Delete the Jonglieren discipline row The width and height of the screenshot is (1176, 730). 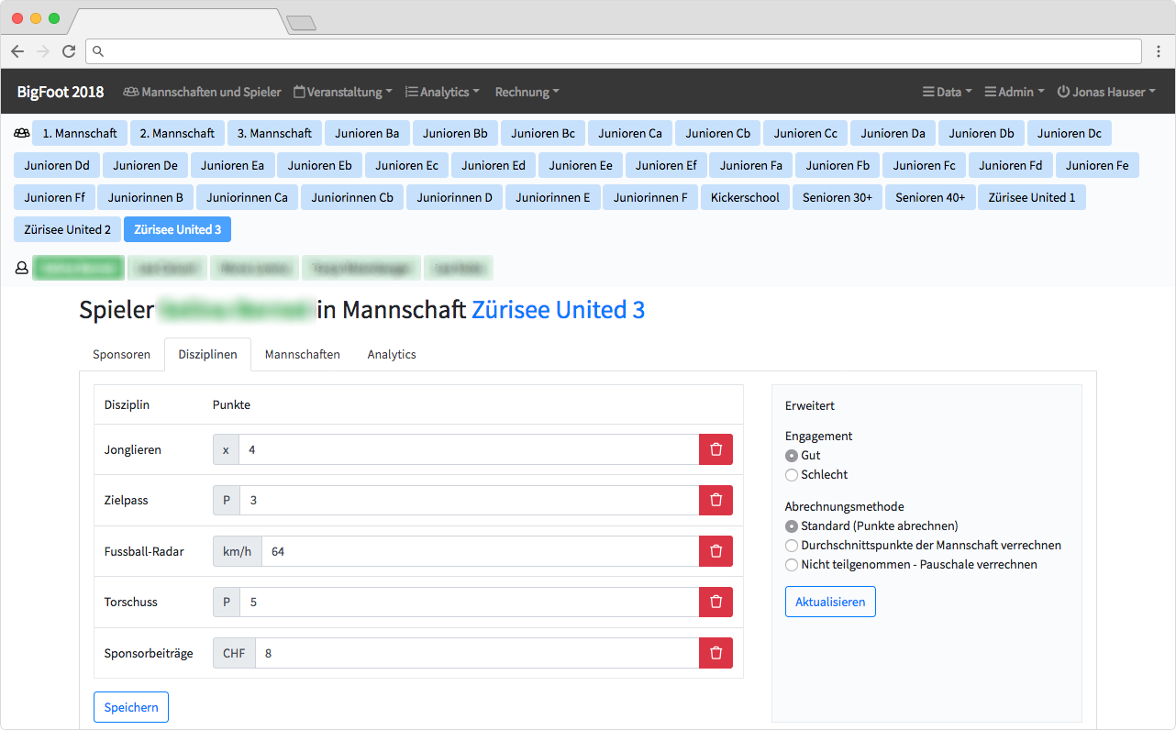click(716, 449)
